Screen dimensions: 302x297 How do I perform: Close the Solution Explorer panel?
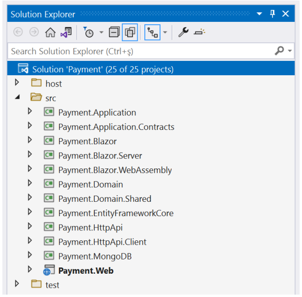285,14
